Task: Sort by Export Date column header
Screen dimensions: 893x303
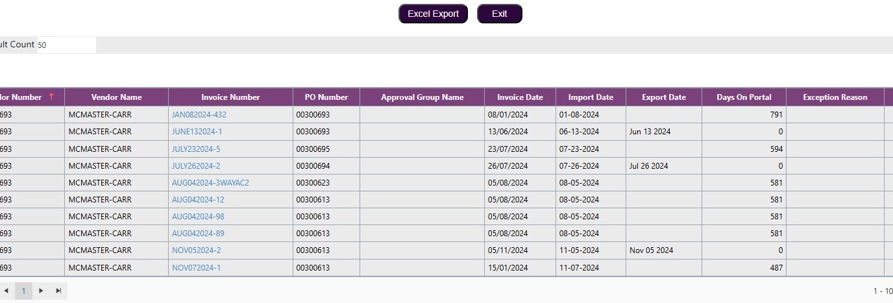Action: coord(663,97)
